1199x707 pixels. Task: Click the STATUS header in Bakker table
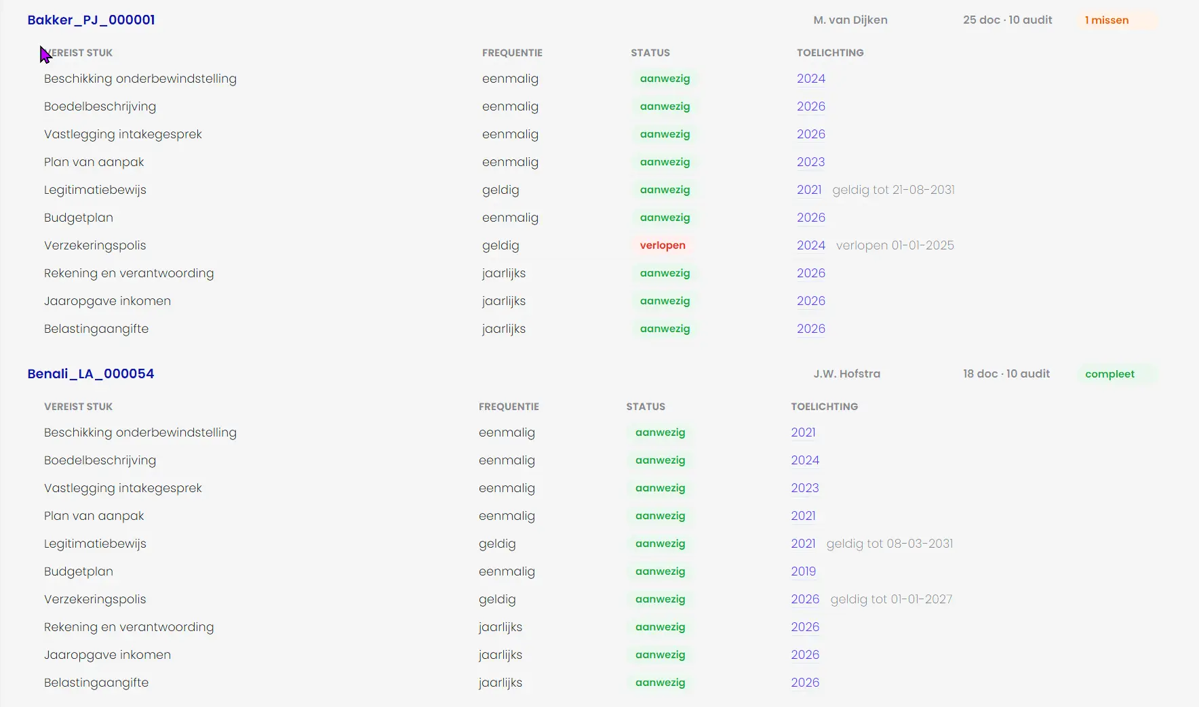click(650, 53)
